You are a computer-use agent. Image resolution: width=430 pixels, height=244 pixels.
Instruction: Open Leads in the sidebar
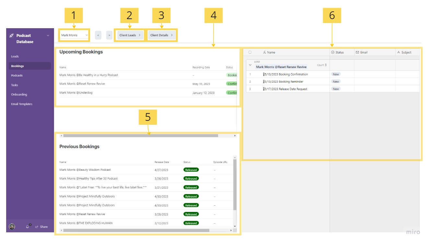tap(15, 56)
